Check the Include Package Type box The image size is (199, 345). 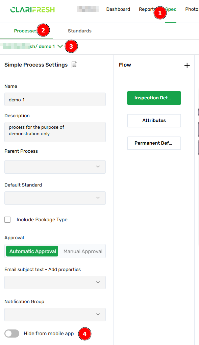7,220
